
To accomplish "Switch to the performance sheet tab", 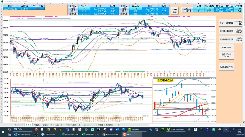I will pos(89,125).
